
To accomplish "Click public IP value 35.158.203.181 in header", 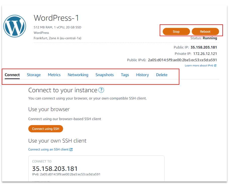I will 204,47.
